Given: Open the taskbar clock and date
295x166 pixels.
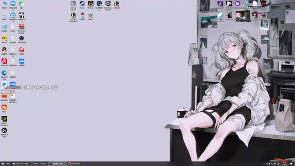Looking at the screenshot, I should [x=284, y=163].
